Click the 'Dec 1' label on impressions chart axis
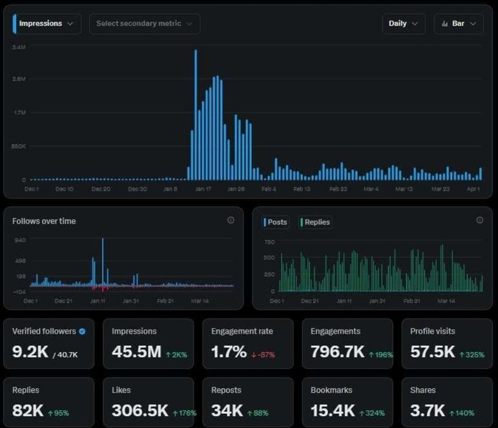 31,189
